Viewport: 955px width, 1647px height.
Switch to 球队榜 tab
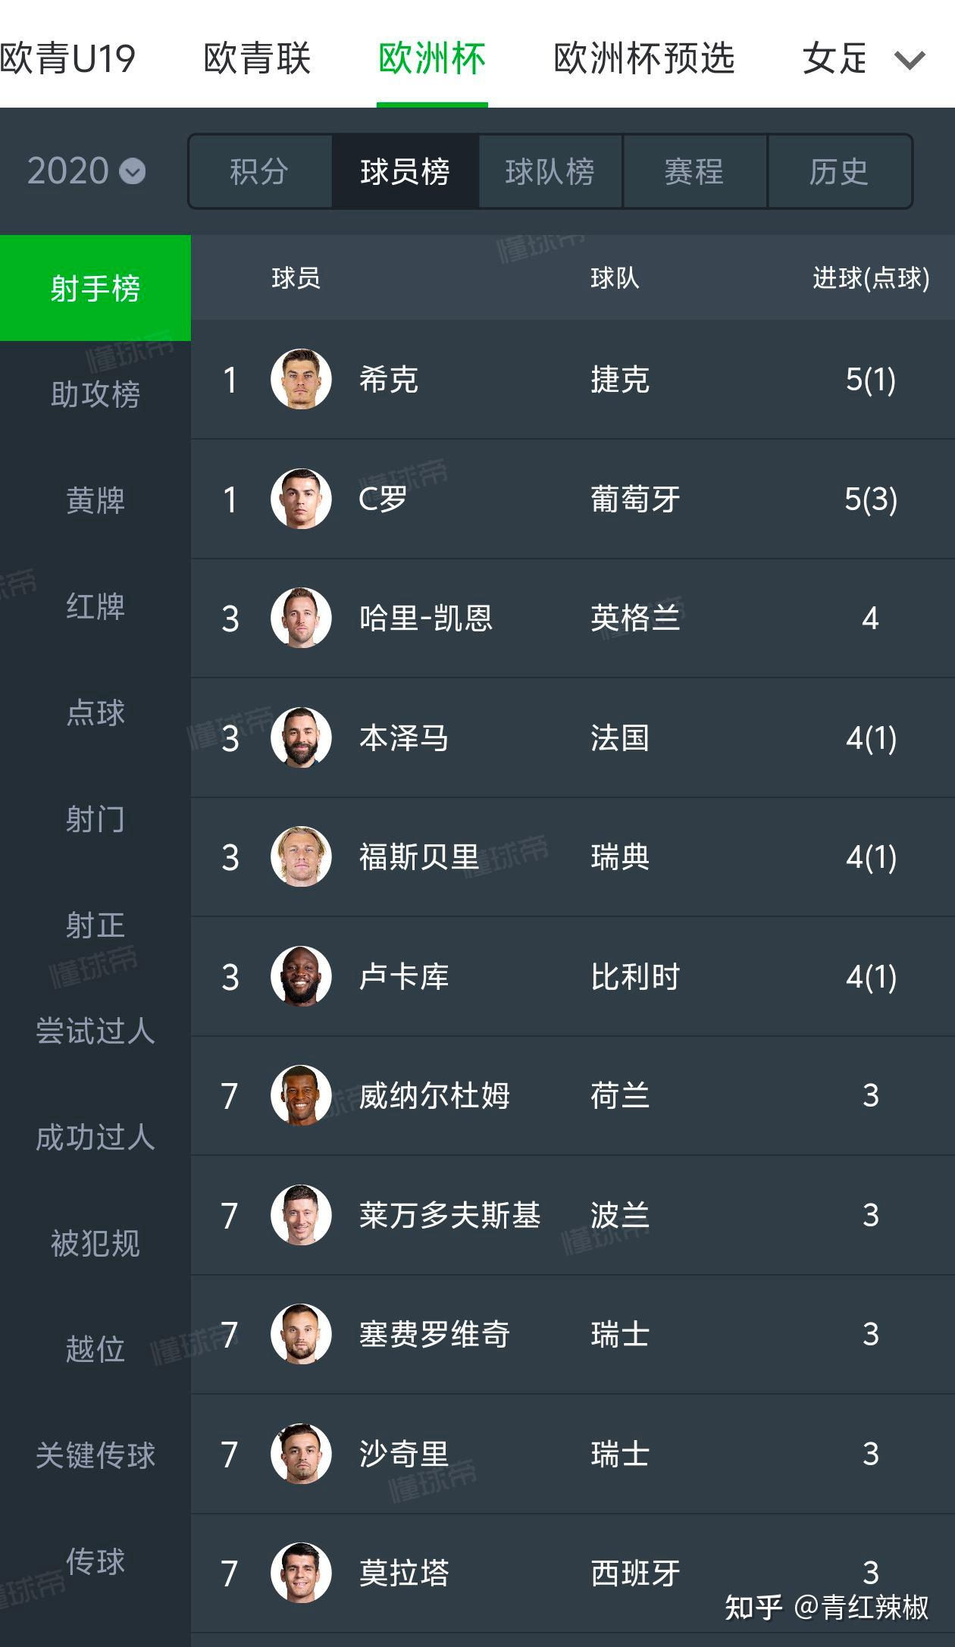coord(550,171)
